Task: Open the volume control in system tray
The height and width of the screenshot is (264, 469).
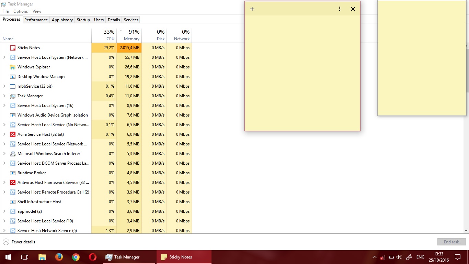Action: click(x=399, y=257)
